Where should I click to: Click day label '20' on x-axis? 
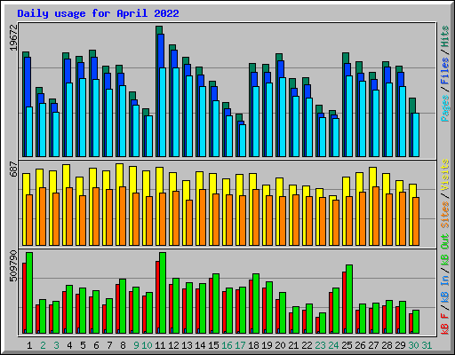tap(280, 345)
